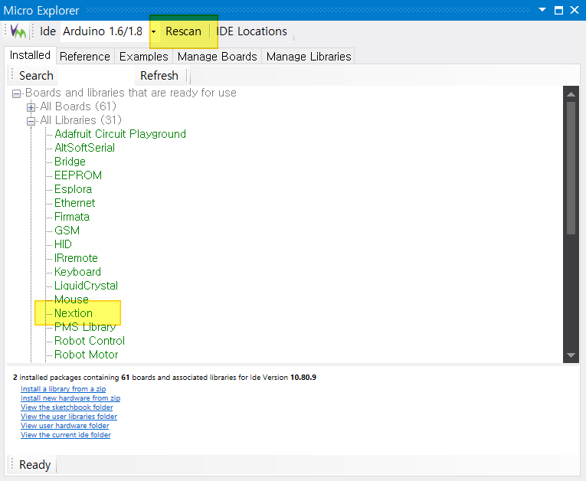This screenshot has height=481, width=586.
Task: Click the library list scroll up arrow
Action: coord(571,94)
